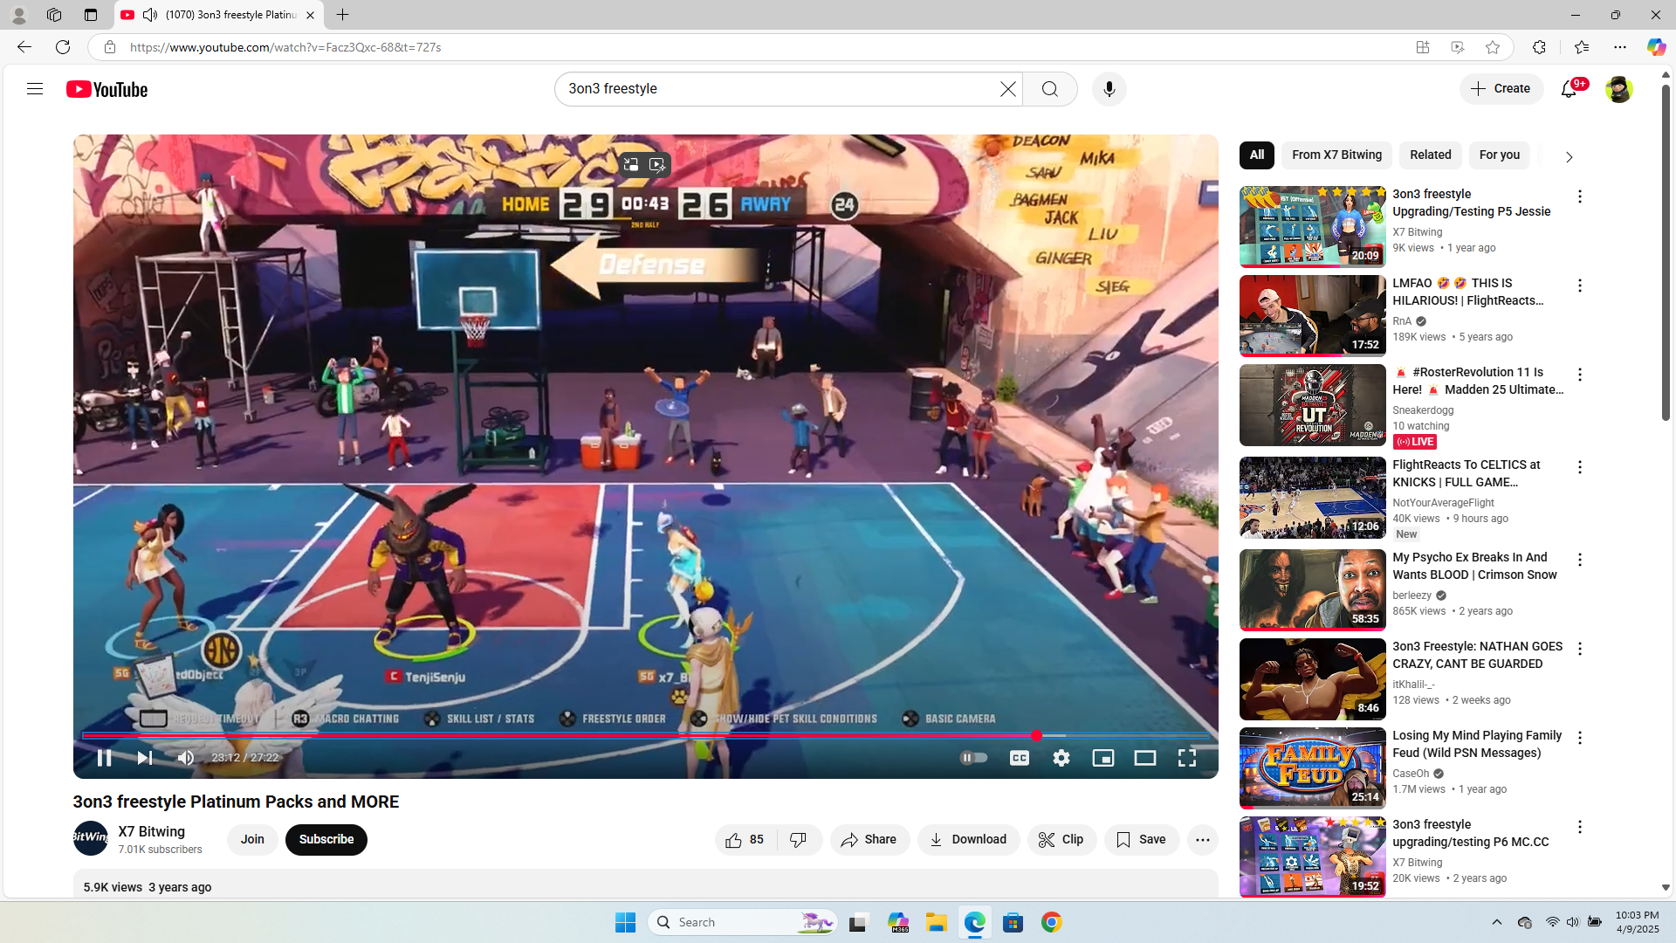Toggle closed captions on the video
1676x943 pixels.
[x=1020, y=758]
